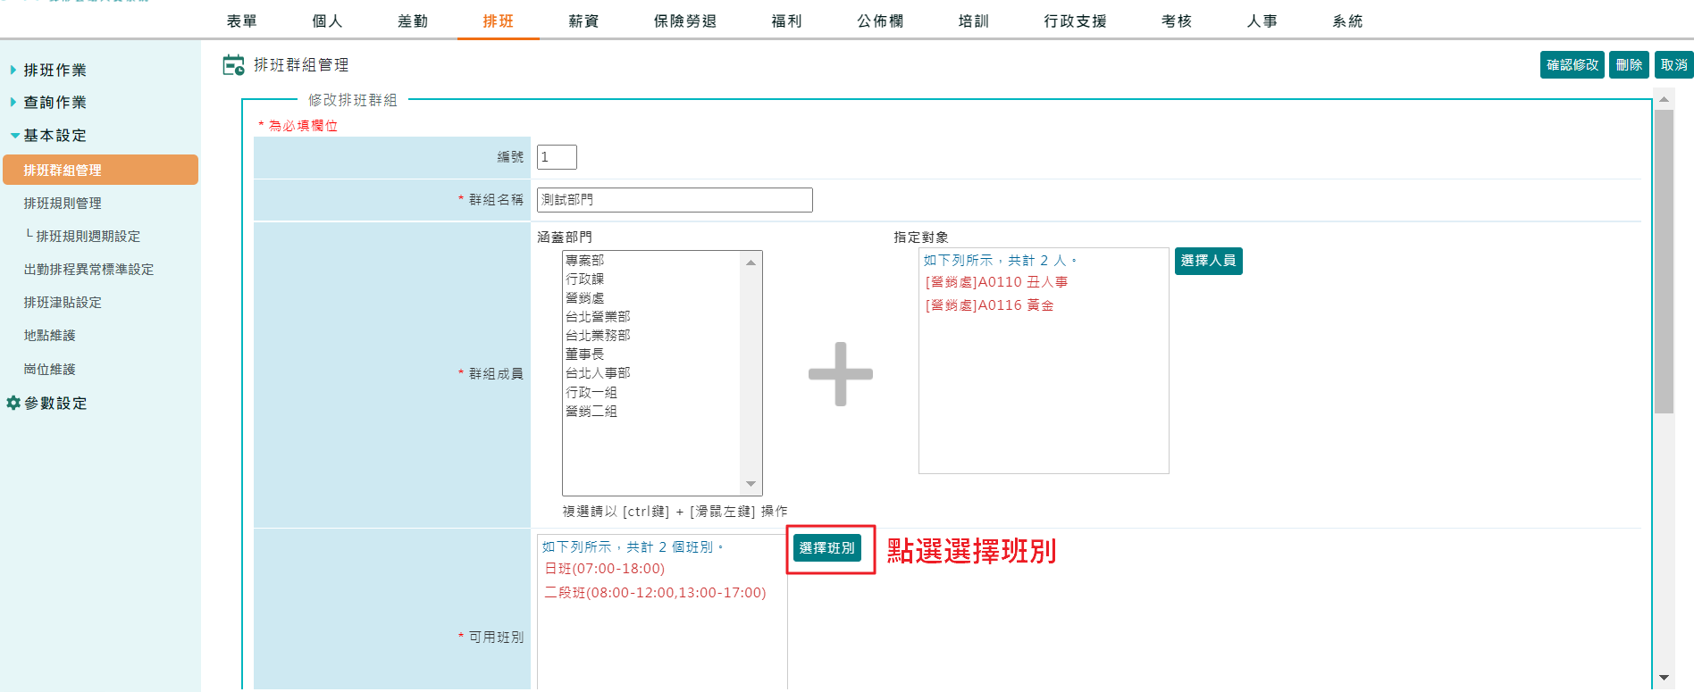Click person entry A0116 黃金

click(989, 305)
